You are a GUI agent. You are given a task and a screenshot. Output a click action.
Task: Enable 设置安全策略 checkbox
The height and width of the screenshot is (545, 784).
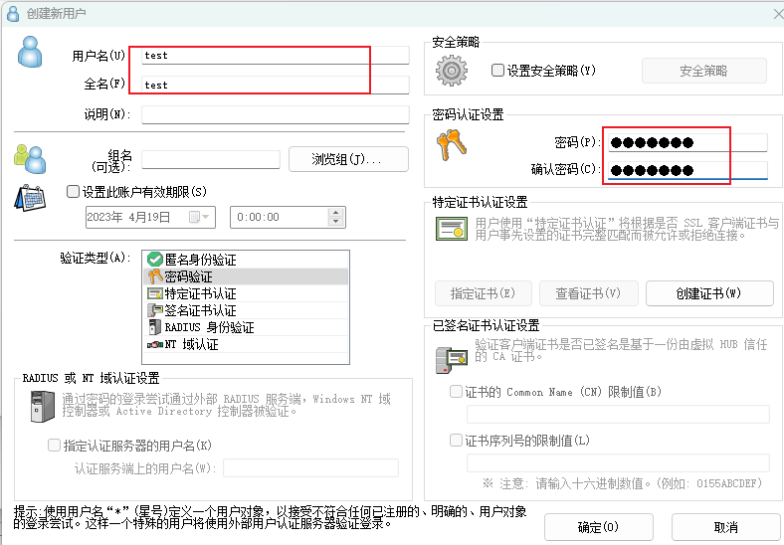coord(498,71)
